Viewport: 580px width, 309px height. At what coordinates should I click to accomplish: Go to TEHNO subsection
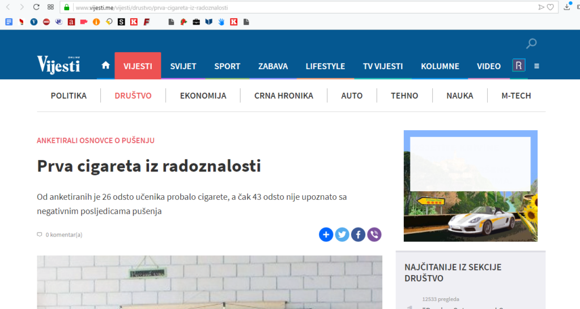pyautogui.click(x=404, y=96)
